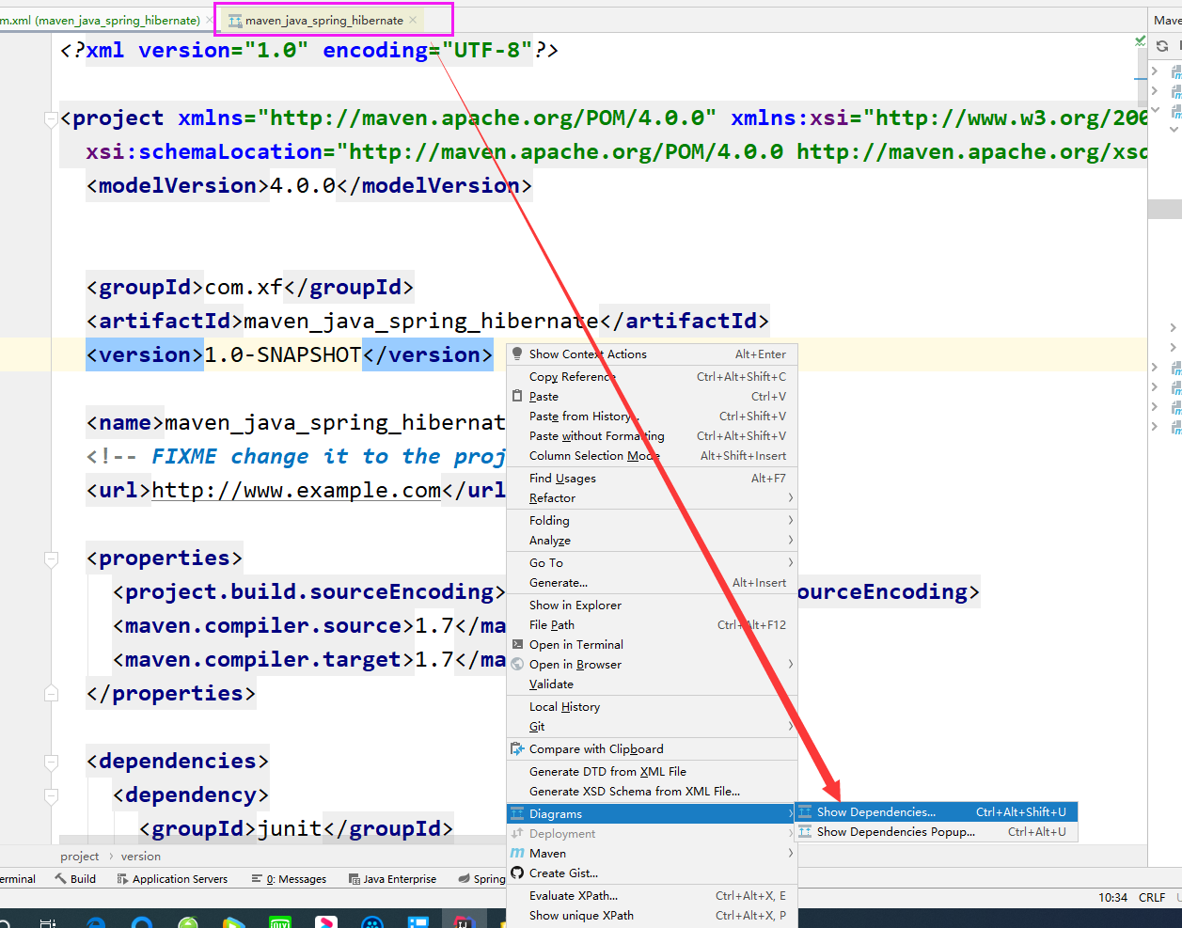
Task: Reload all Maven projects icon
Action: click(x=1162, y=46)
